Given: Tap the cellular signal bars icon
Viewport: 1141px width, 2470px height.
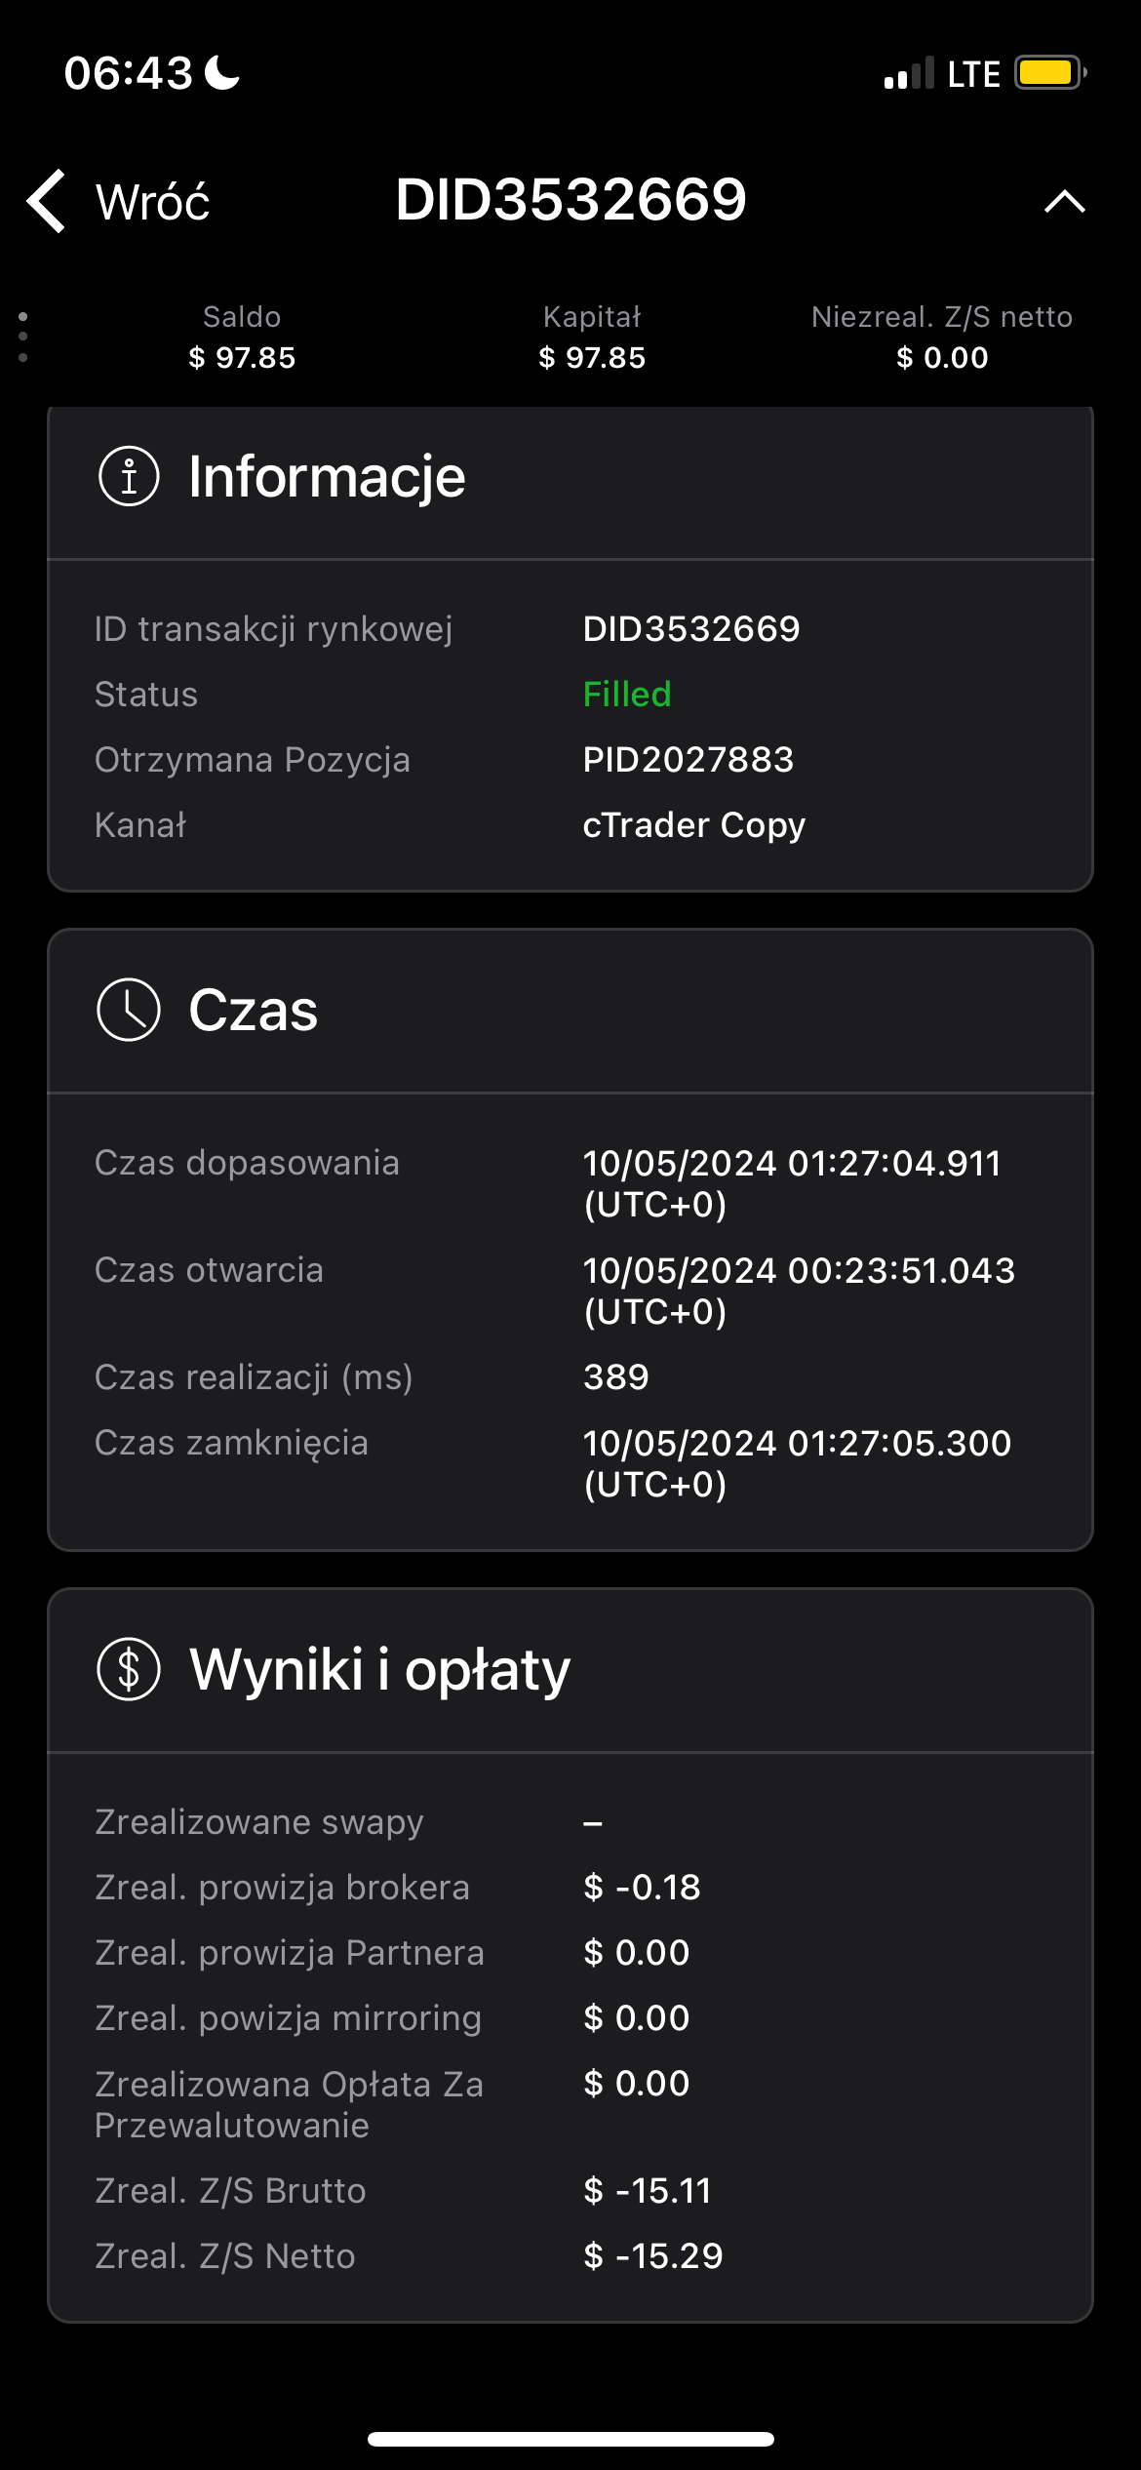Looking at the screenshot, I should pyautogui.click(x=909, y=74).
